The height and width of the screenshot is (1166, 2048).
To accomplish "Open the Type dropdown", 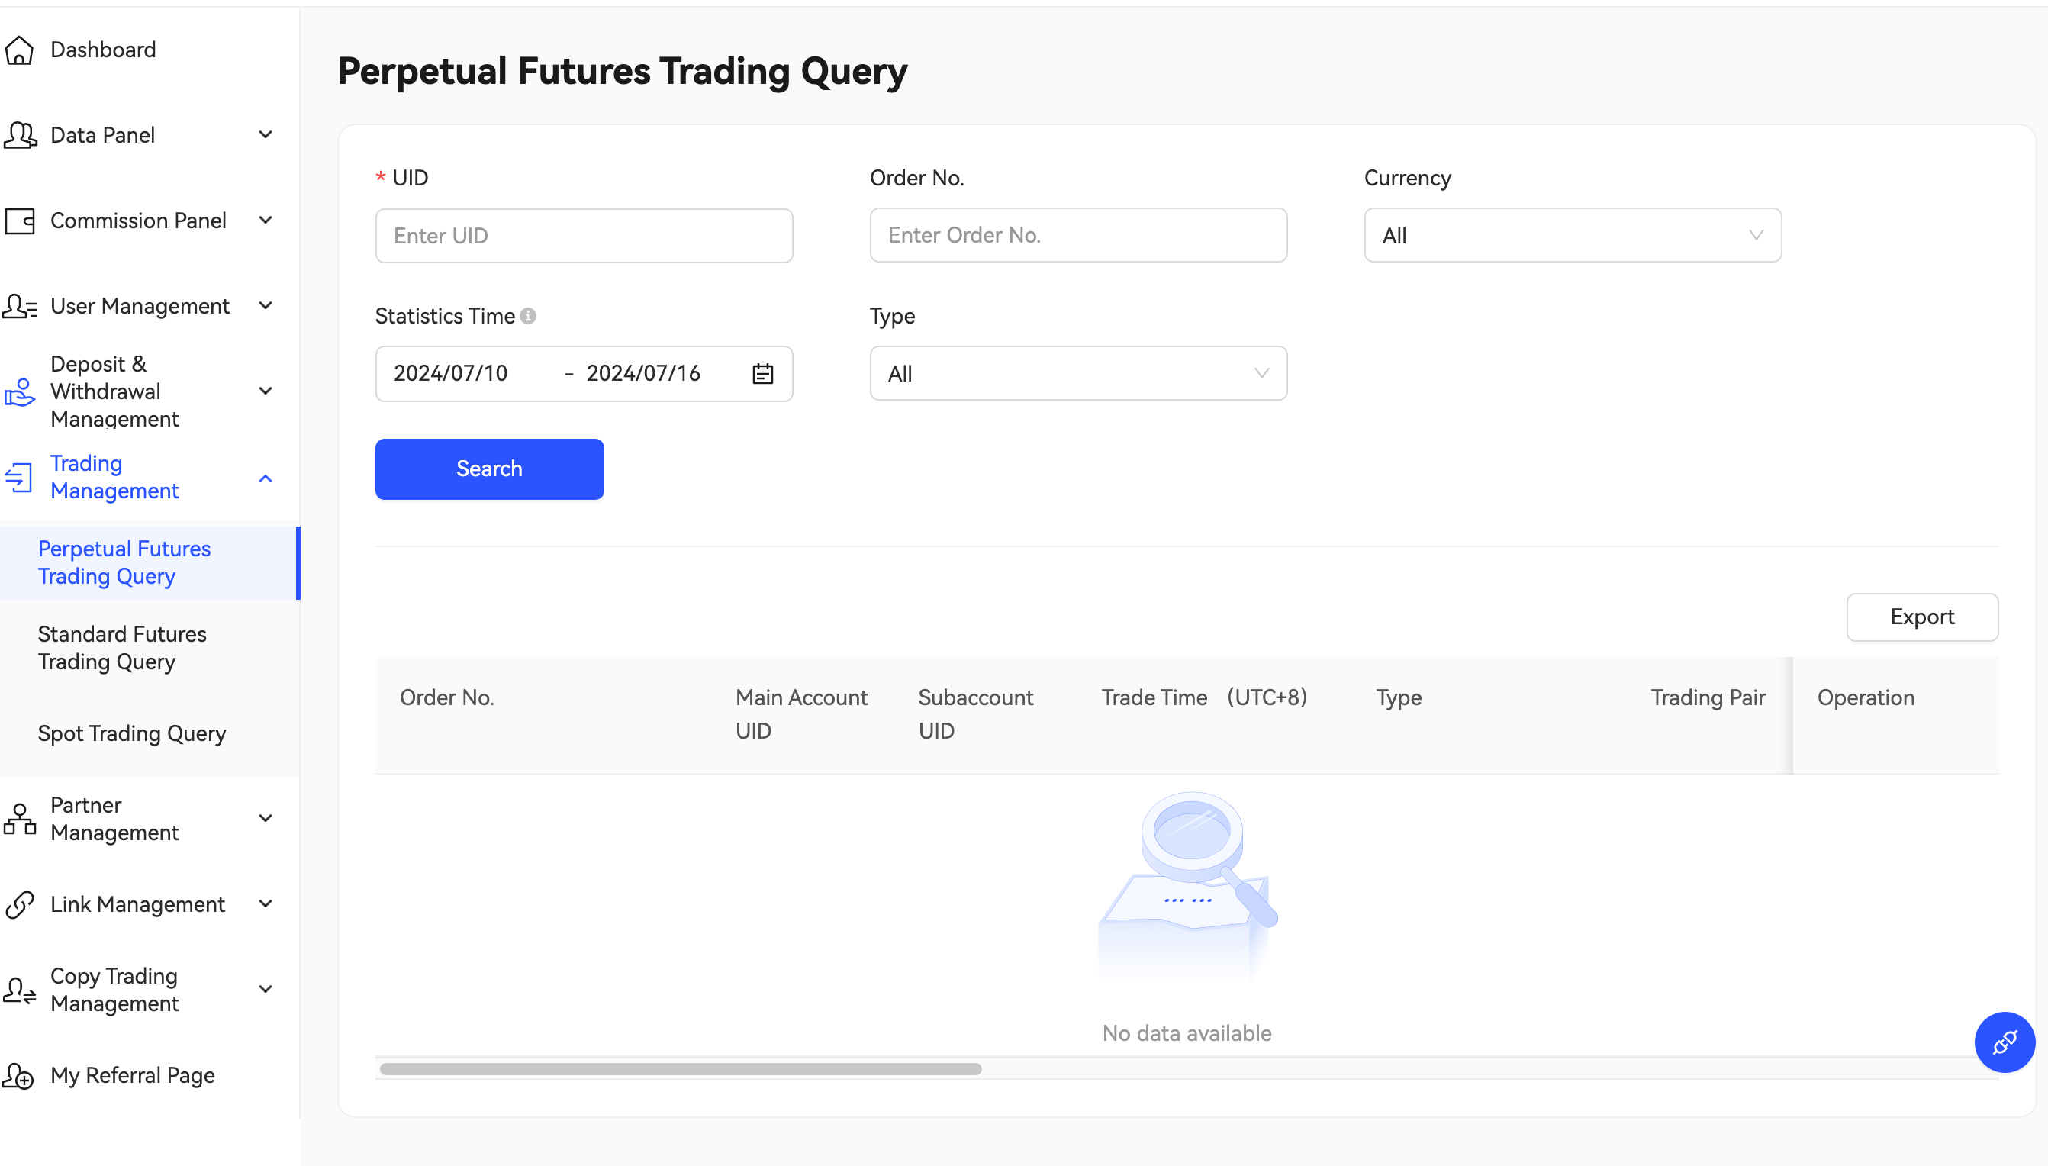I will (x=1077, y=373).
